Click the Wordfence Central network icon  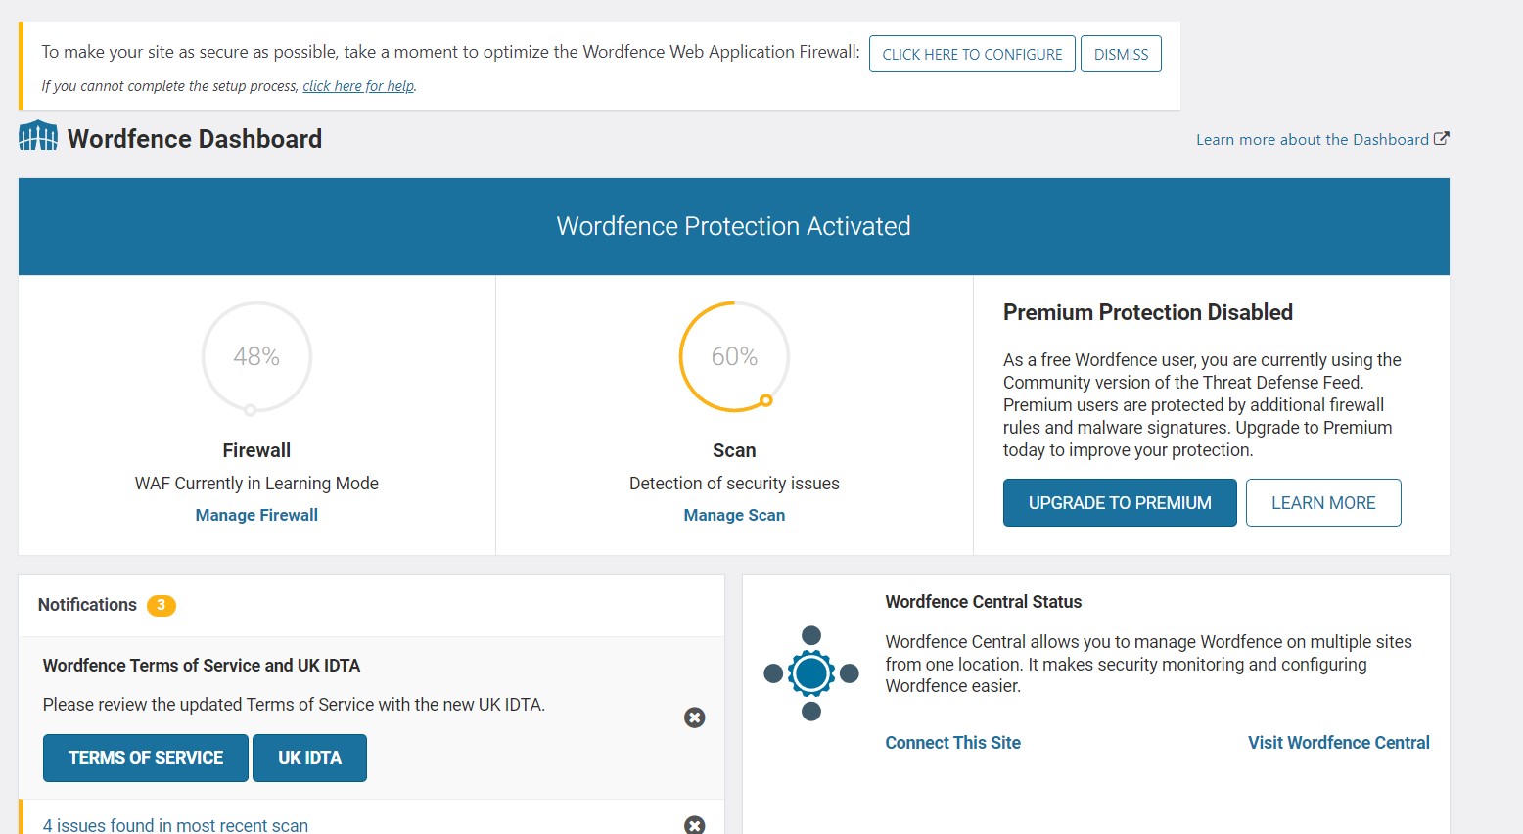(811, 673)
